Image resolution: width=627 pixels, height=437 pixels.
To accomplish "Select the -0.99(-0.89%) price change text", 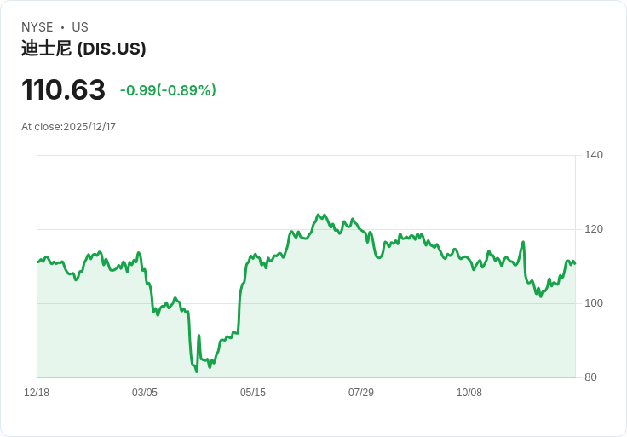I will 168,90.
